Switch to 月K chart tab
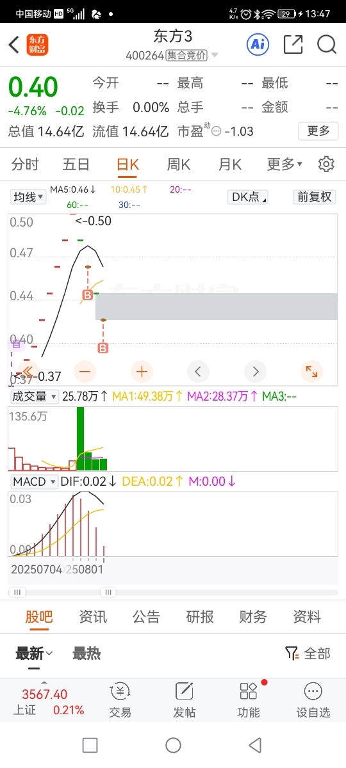Image resolution: width=346 pixels, height=768 pixels. coord(229,164)
